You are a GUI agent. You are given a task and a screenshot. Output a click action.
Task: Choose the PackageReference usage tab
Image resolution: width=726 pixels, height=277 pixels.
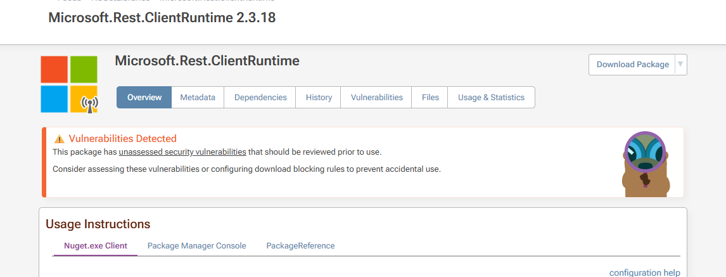click(300, 246)
